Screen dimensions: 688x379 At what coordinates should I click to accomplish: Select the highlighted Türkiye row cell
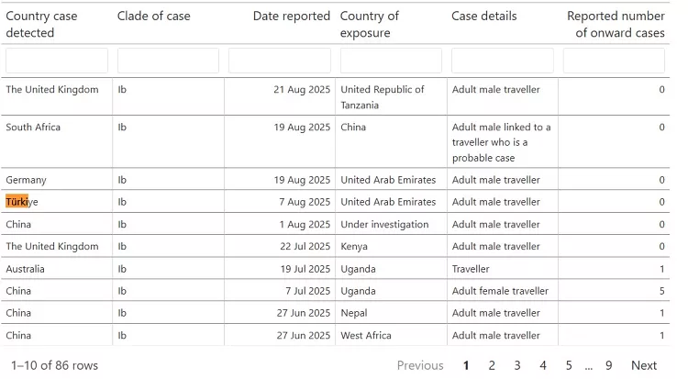22,202
